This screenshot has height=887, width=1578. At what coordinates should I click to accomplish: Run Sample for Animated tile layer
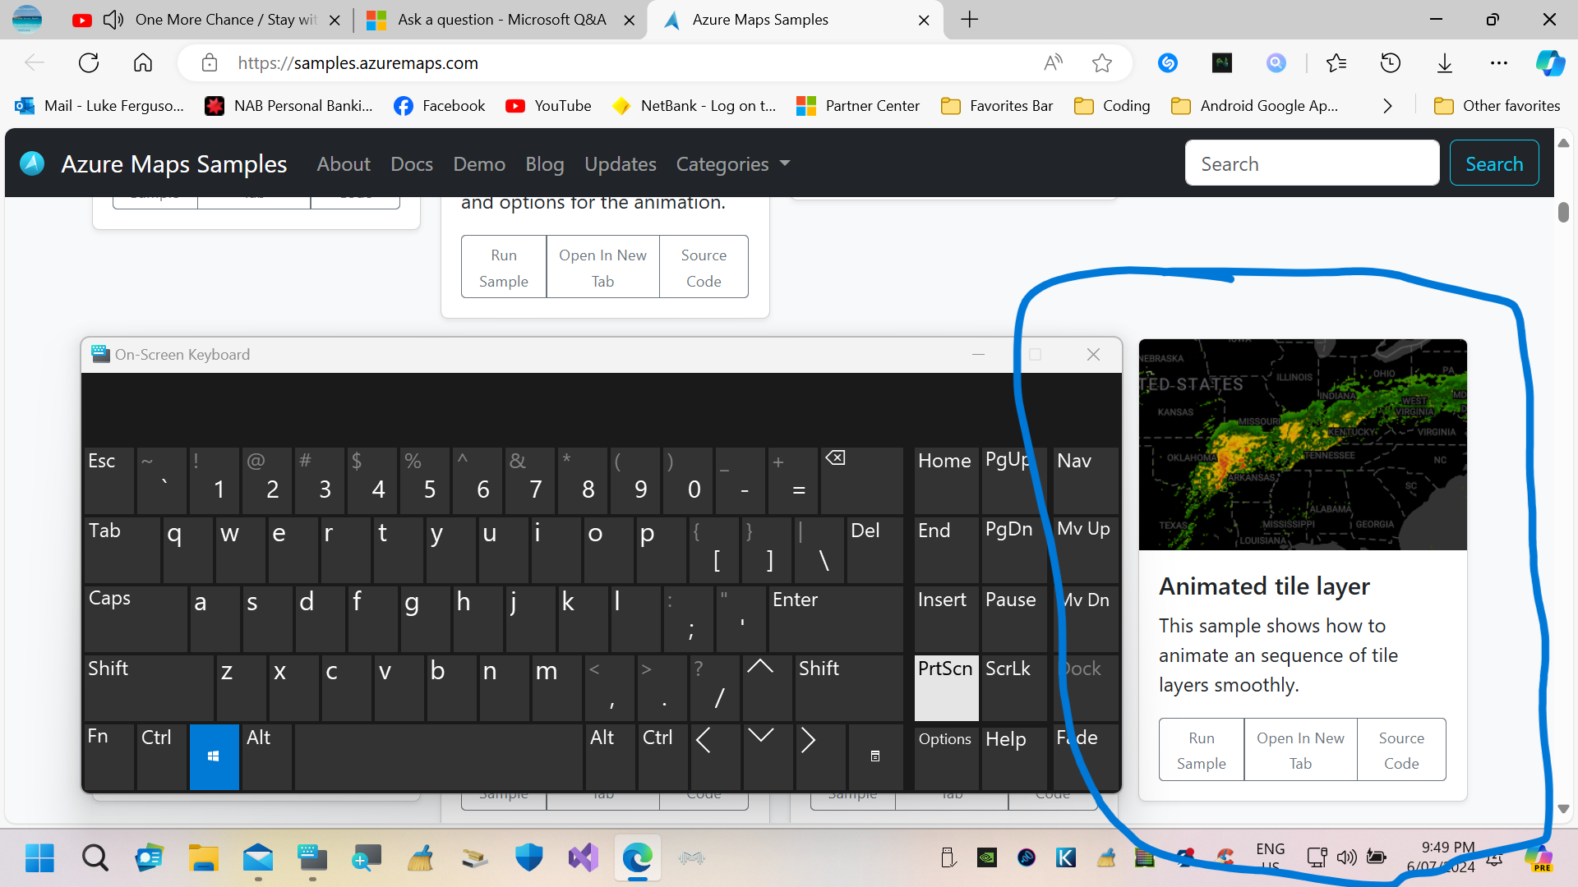[1202, 750]
